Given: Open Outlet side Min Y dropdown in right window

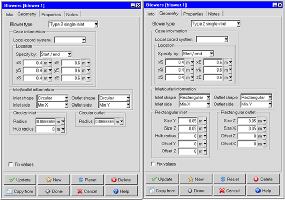Looking at the screenshot, I should pyautogui.click(x=256, y=104).
